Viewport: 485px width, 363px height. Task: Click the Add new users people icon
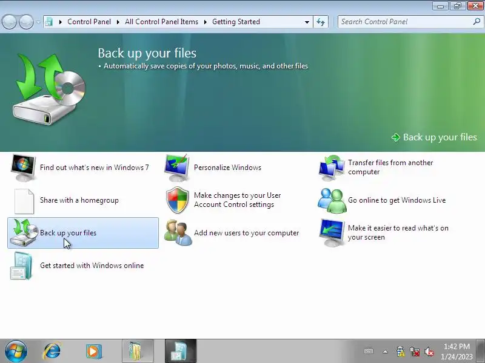click(x=178, y=233)
